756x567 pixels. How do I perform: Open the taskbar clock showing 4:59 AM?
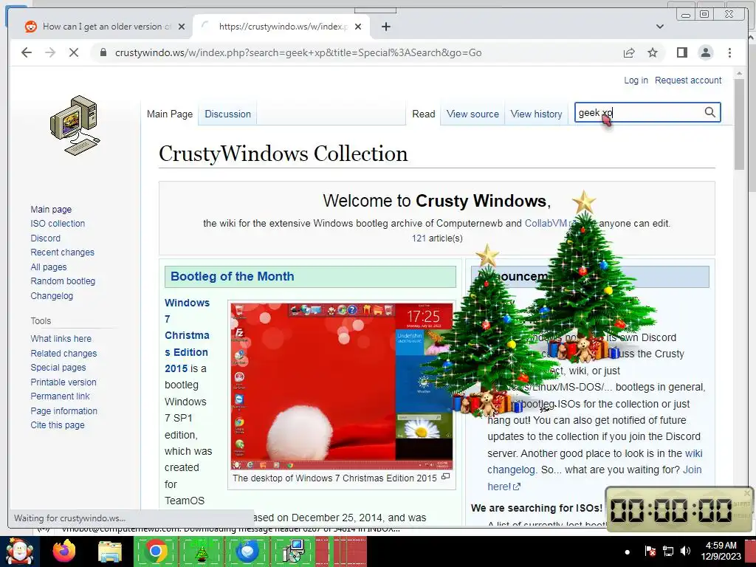point(721,551)
